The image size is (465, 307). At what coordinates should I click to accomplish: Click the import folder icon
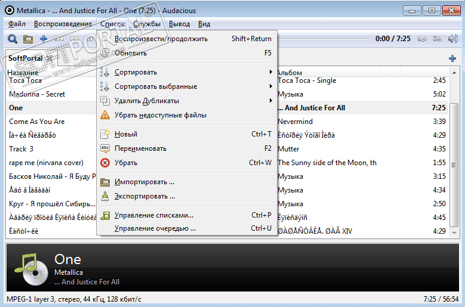pos(104,182)
